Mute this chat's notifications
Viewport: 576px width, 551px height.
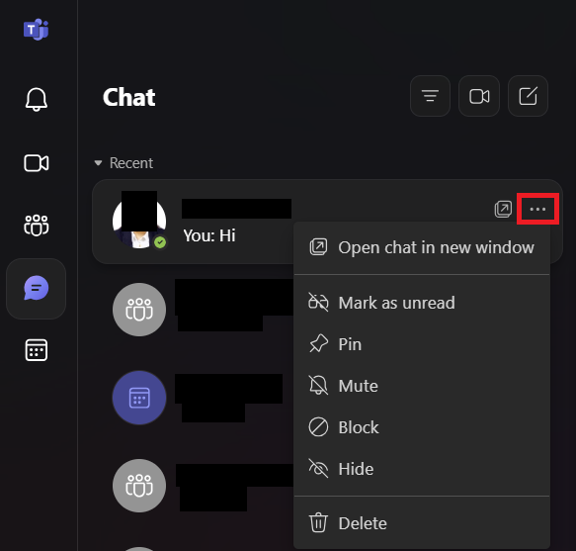422,386
